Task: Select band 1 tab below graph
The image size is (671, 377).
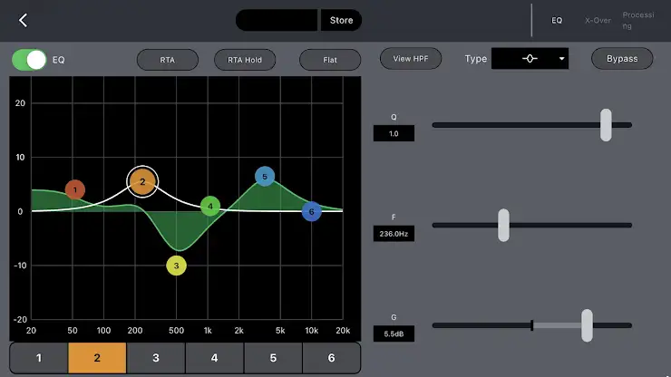Action: [x=38, y=358]
